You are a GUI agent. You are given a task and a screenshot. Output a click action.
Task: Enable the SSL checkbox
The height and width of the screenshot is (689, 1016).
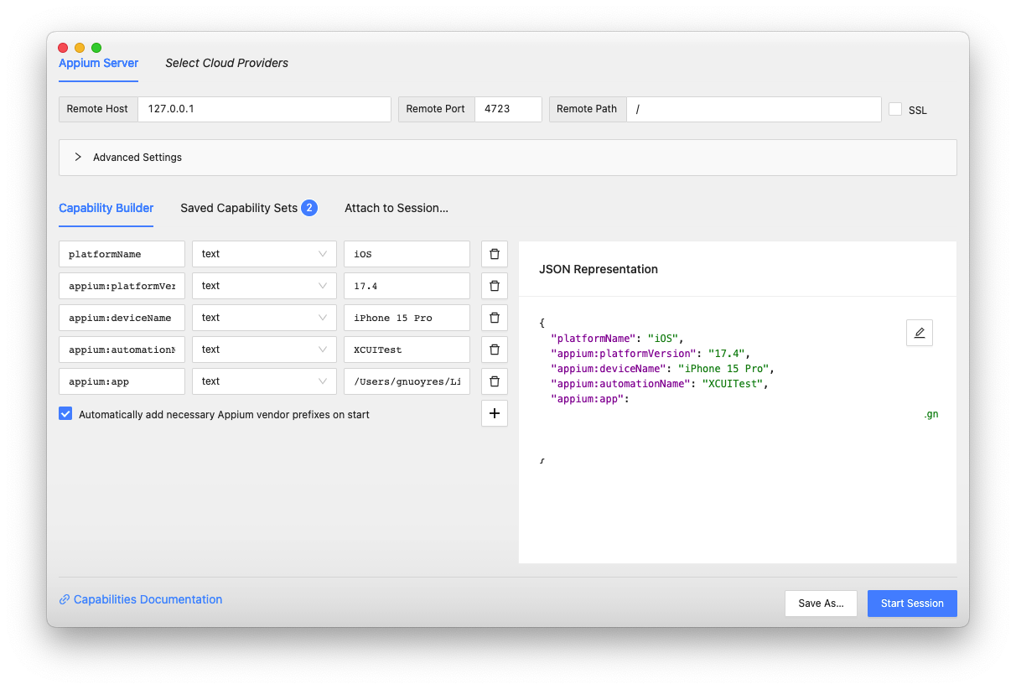click(x=895, y=109)
